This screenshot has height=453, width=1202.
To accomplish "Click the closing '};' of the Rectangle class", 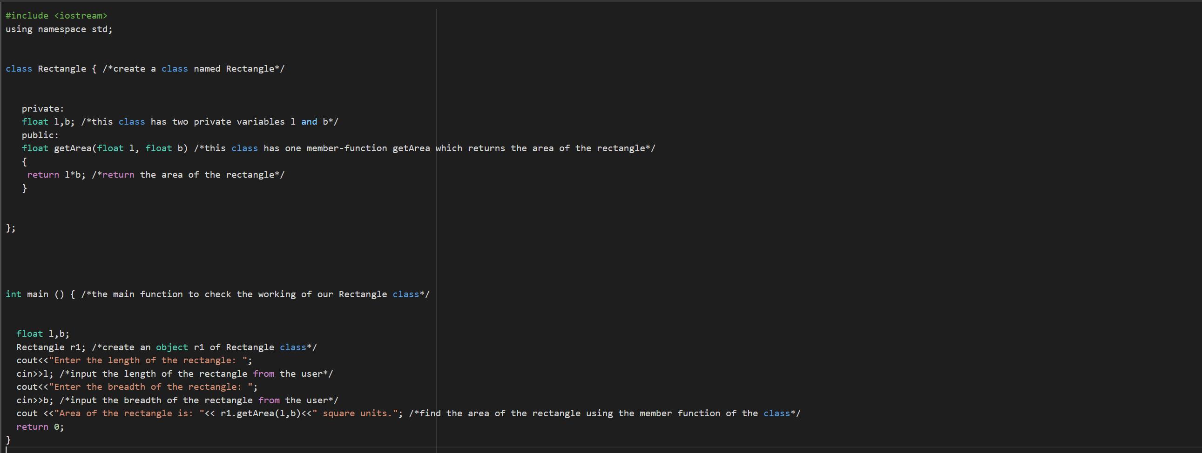I will tap(11, 228).
